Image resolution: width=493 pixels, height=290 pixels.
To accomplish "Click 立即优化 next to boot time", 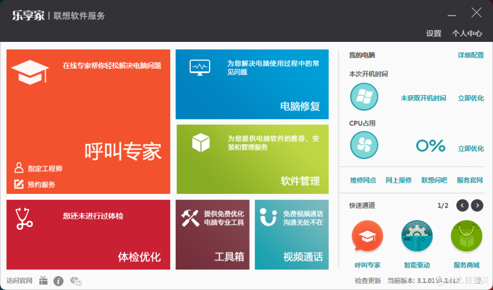I will 471,98.
